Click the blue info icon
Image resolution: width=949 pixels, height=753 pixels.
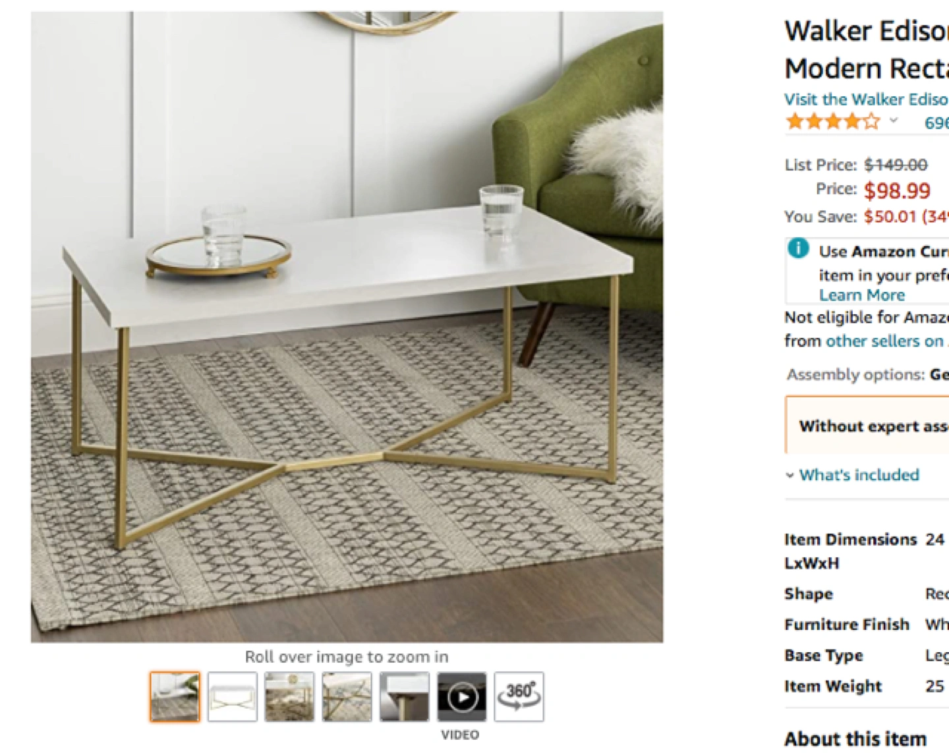[x=798, y=248]
